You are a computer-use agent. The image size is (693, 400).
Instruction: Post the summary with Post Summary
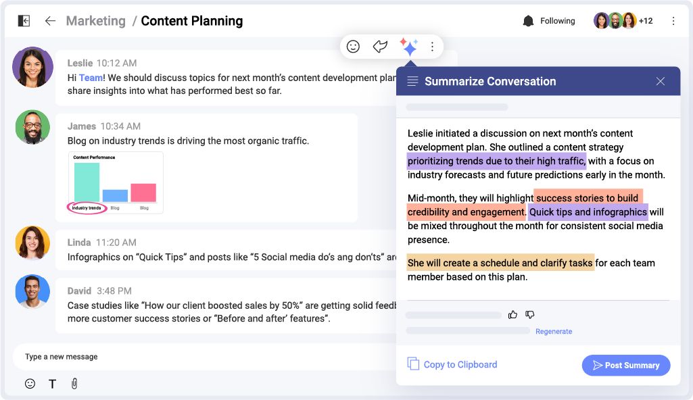pos(626,365)
